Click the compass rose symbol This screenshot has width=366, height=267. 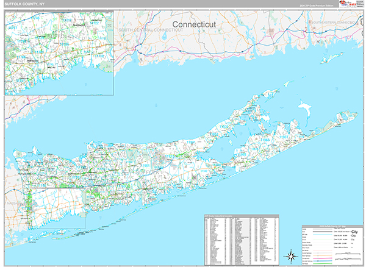tap(291, 256)
